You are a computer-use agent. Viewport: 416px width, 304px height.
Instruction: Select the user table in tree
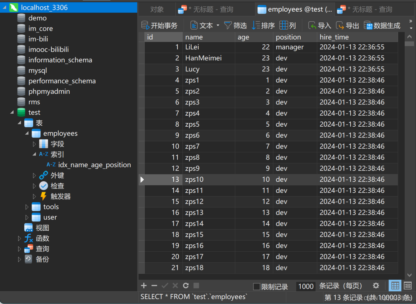click(50, 217)
